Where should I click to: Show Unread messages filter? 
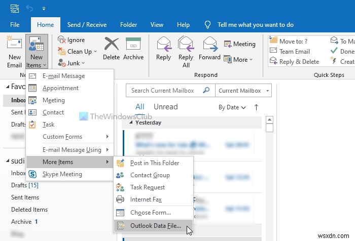166,107
